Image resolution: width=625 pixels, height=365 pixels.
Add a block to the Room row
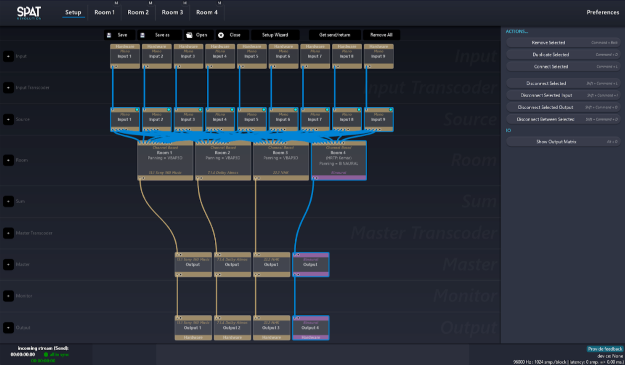click(x=8, y=160)
